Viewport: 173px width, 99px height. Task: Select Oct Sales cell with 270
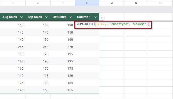pyautogui.click(x=63, y=47)
